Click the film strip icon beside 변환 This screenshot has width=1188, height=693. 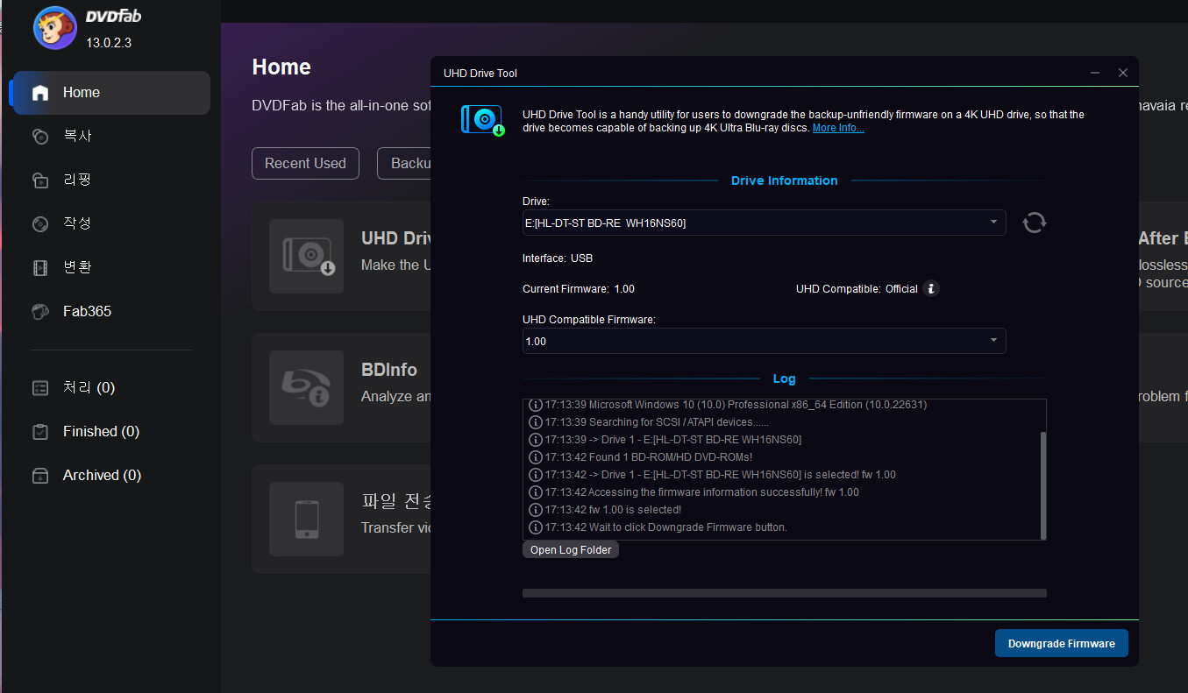[40, 268]
